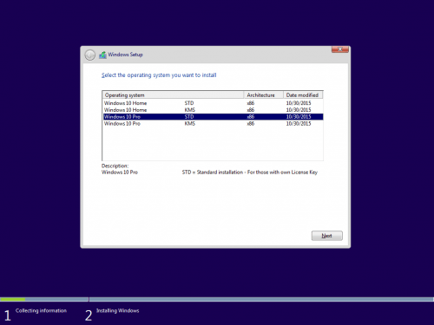Close the Windows Setup dialog
Viewport: 434px width, 325px height.
[340, 49]
